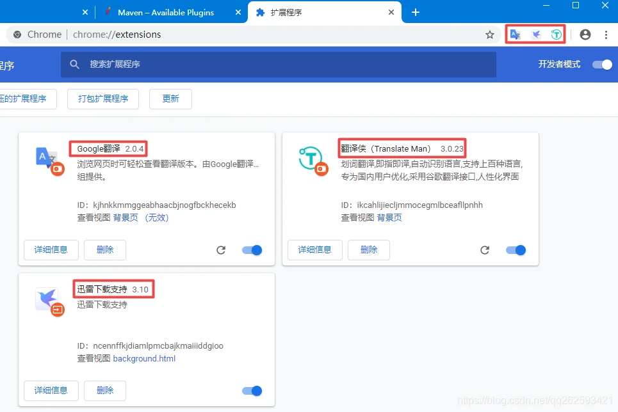
Task: Click the search magnifier icon in extensions bar
Action: [x=74, y=64]
